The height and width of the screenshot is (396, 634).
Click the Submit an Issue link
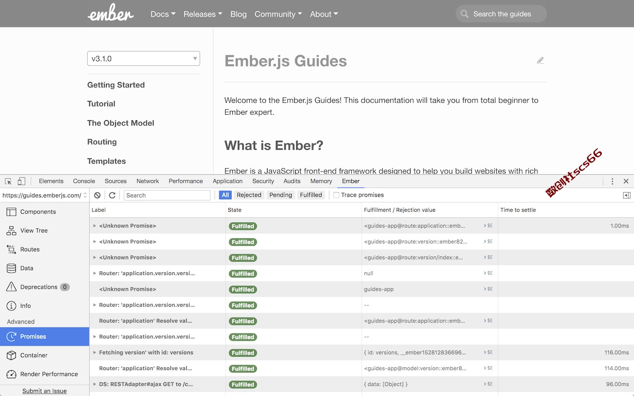pos(45,391)
